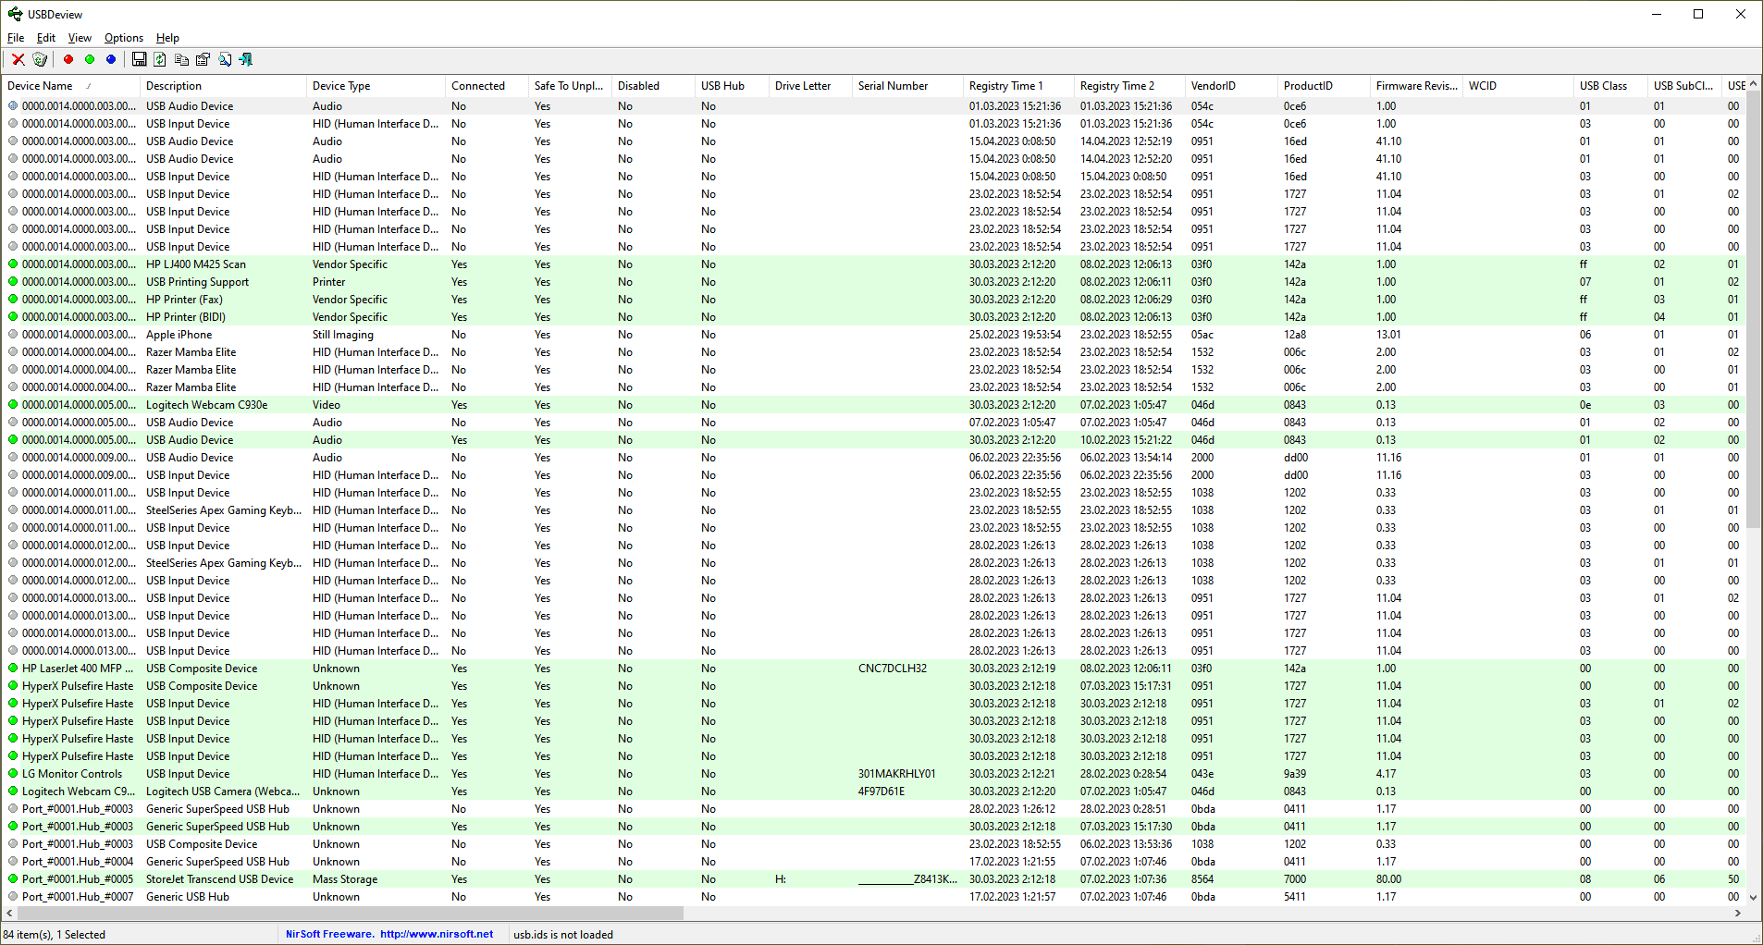Screen dimensions: 1763x945
Task: Open the www.nirsoft.net link in status bar
Action: (437, 934)
